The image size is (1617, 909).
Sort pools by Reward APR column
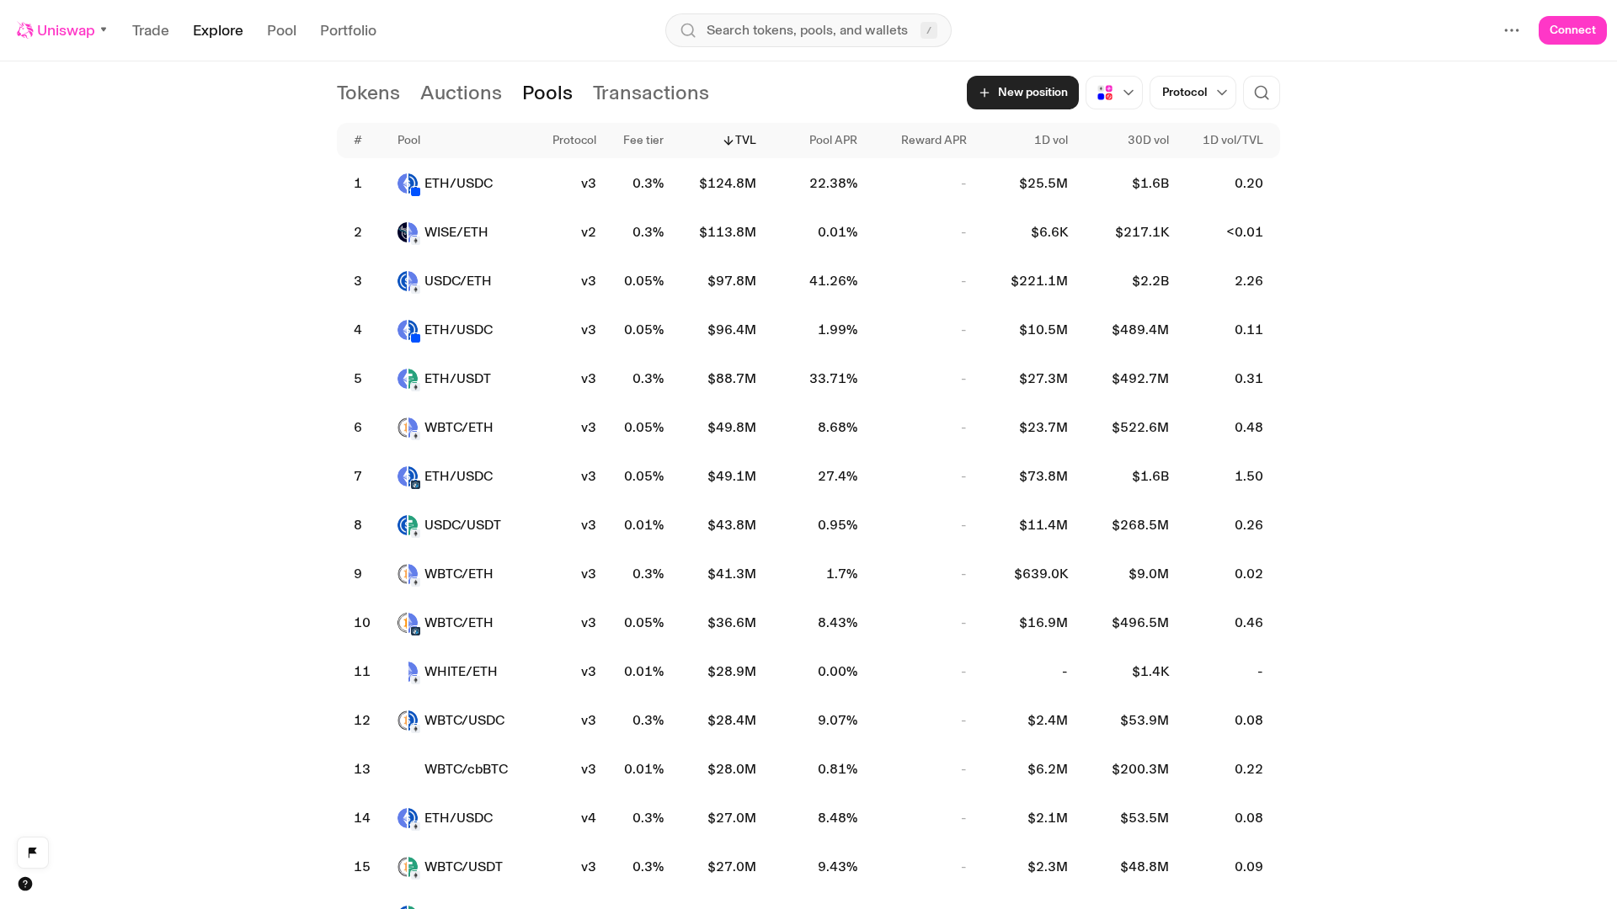click(934, 141)
